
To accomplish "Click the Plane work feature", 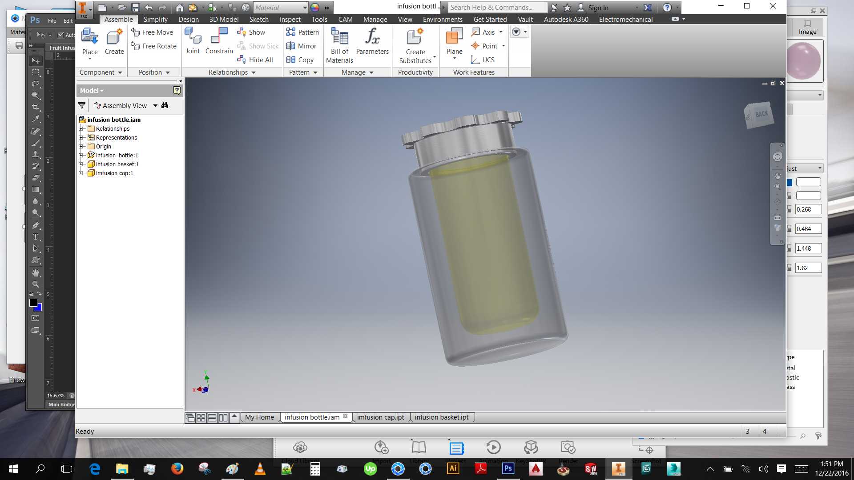I will coord(454,43).
